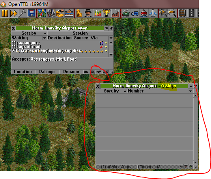The height and width of the screenshot is (179, 211).
Task: Open the Waiting dropdown
Action: (x=29, y=38)
